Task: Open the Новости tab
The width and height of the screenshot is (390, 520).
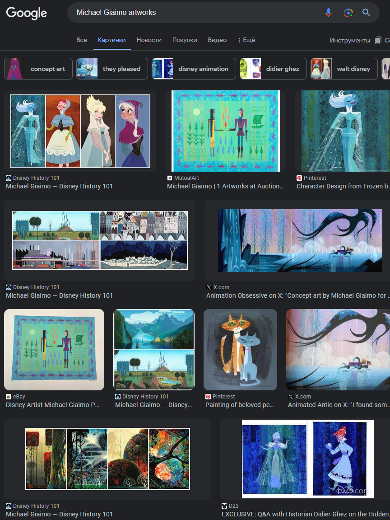Action: (149, 40)
